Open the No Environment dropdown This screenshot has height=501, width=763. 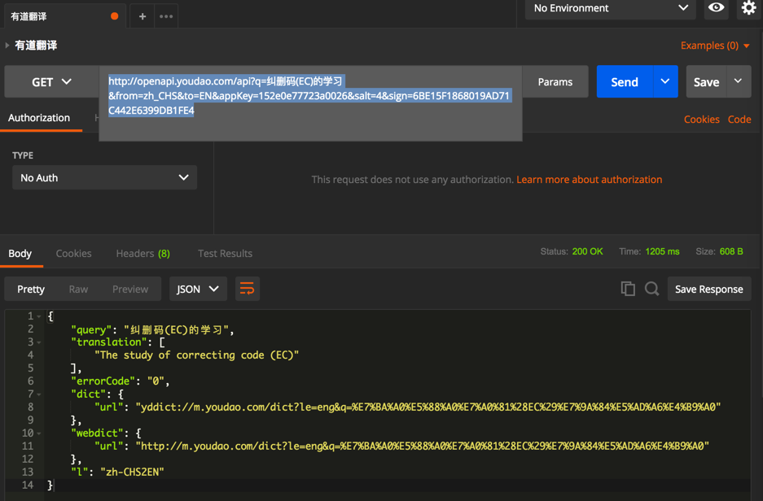pos(611,8)
